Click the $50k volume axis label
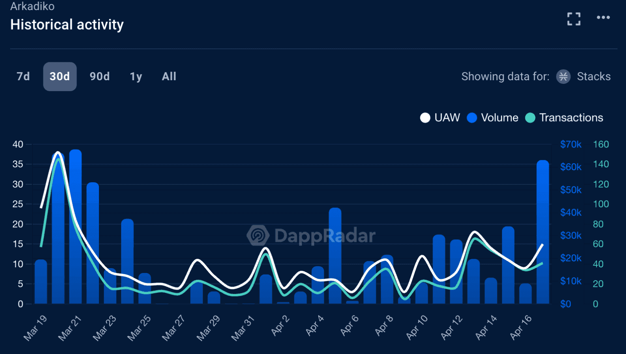 point(571,190)
